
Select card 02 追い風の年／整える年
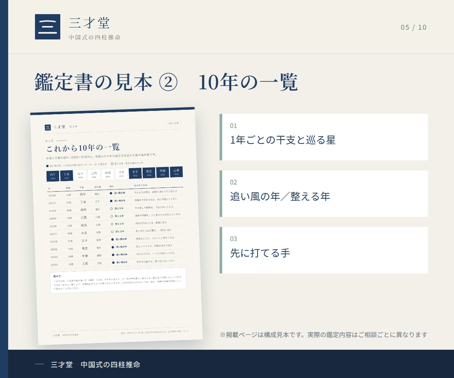coord(324,193)
